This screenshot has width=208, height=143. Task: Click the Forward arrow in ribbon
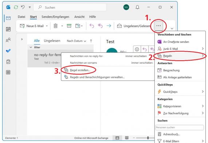click(109, 26)
